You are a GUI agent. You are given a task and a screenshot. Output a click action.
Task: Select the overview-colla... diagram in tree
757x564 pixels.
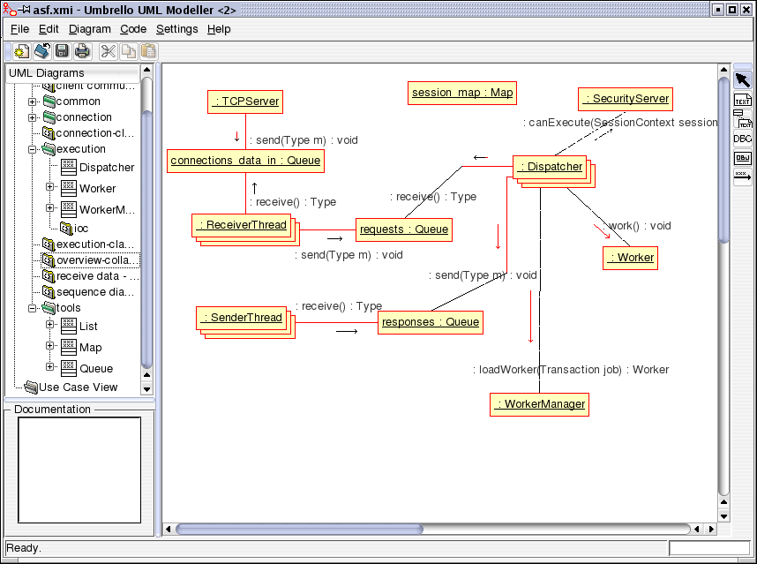pyautogui.click(x=90, y=260)
